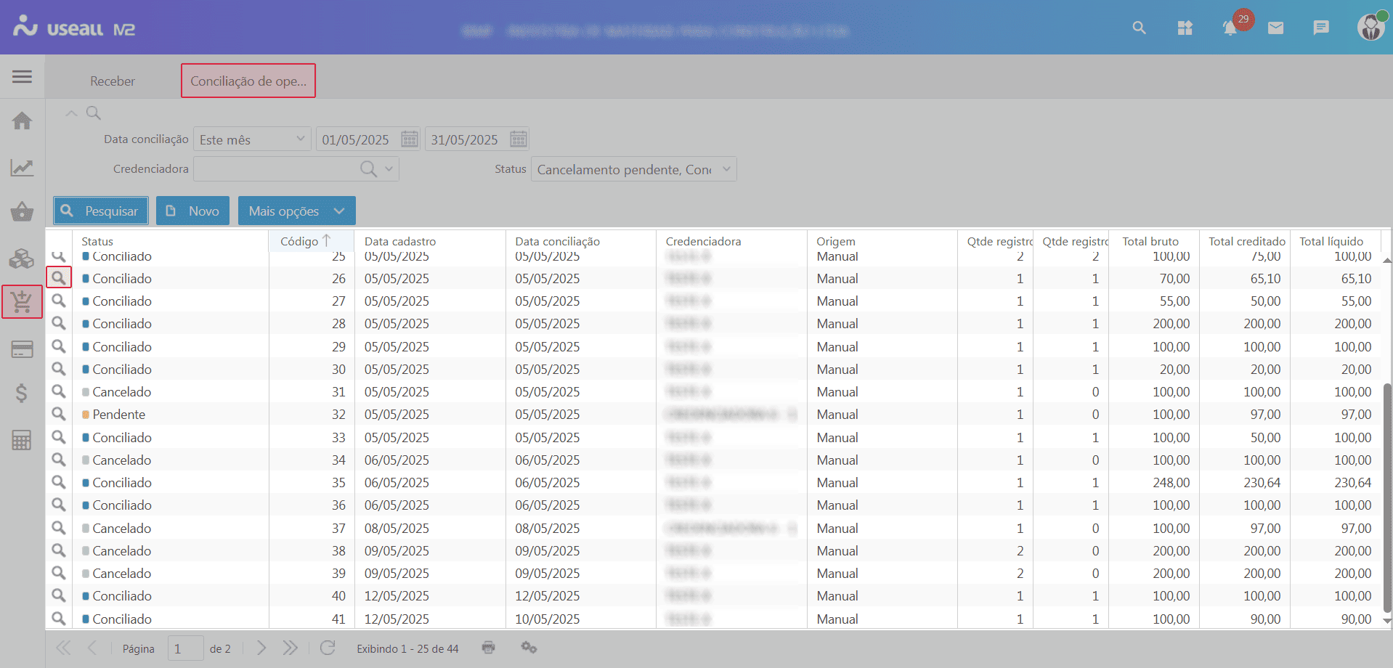Expand the Este mês period dropdown

[x=301, y=139]
